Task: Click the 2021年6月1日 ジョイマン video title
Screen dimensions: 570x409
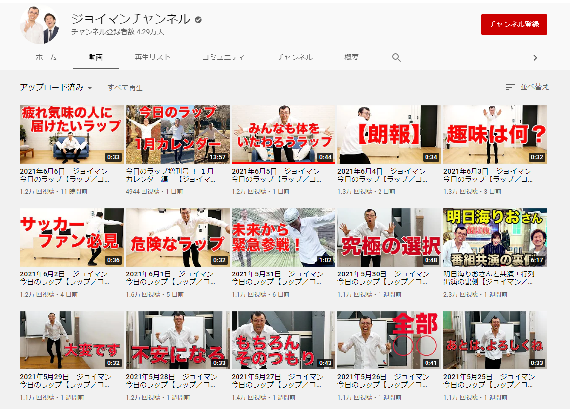Action: (171, 278)
